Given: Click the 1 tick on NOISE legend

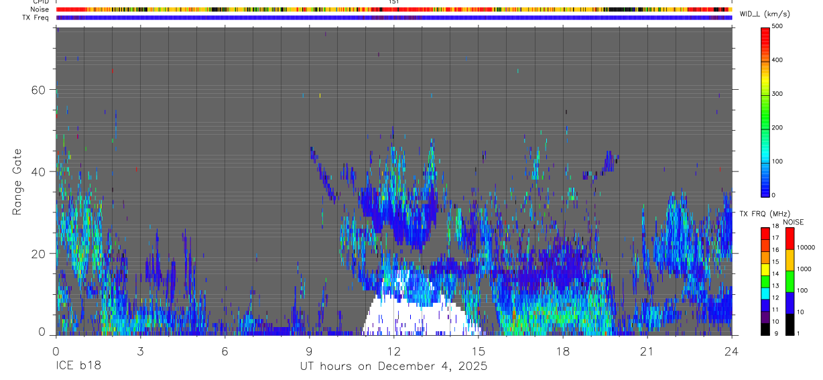Looking at the screenshot, I should pos(799,333).
